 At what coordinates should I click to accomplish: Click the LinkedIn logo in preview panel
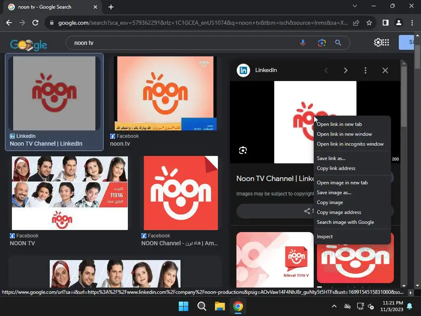[x=243, y=70]
